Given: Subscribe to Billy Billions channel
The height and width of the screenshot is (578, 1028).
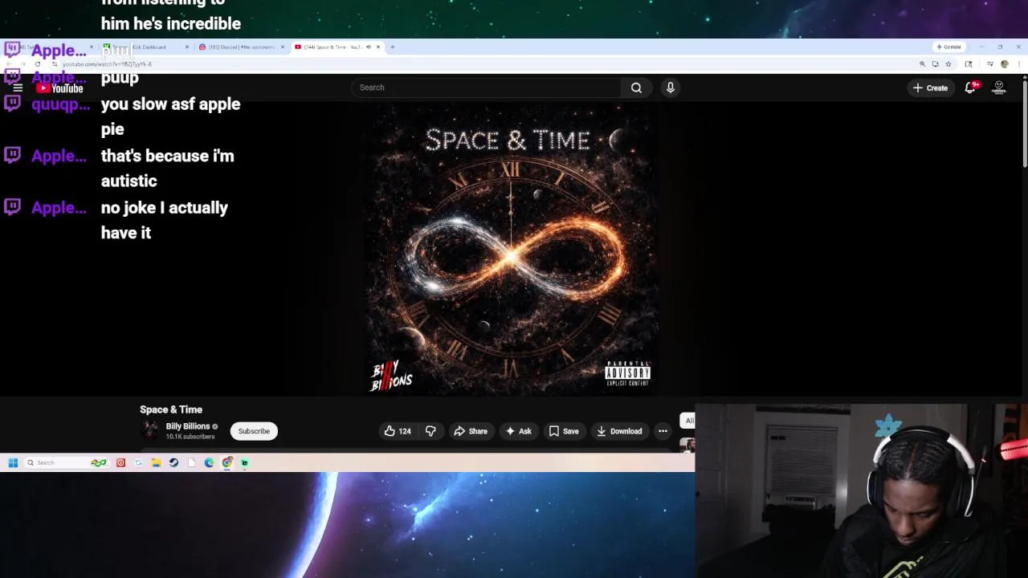Looking at the screenshot, I should (254, 431).
